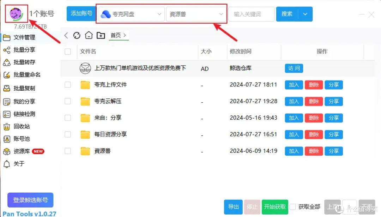Click the 批量复制 icon
Screen dimensions: 381x217
point(7,88)
